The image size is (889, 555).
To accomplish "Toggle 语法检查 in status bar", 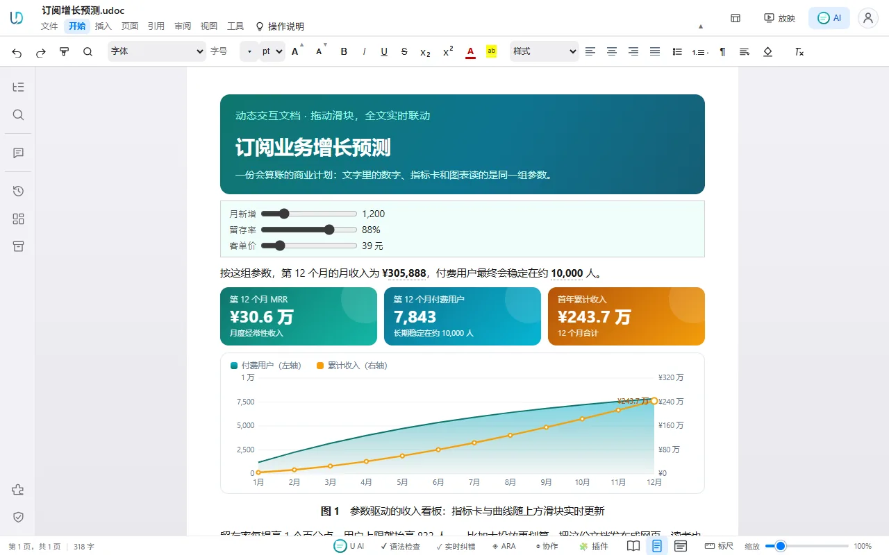I will pyautogui.click(x=400, y=546).
